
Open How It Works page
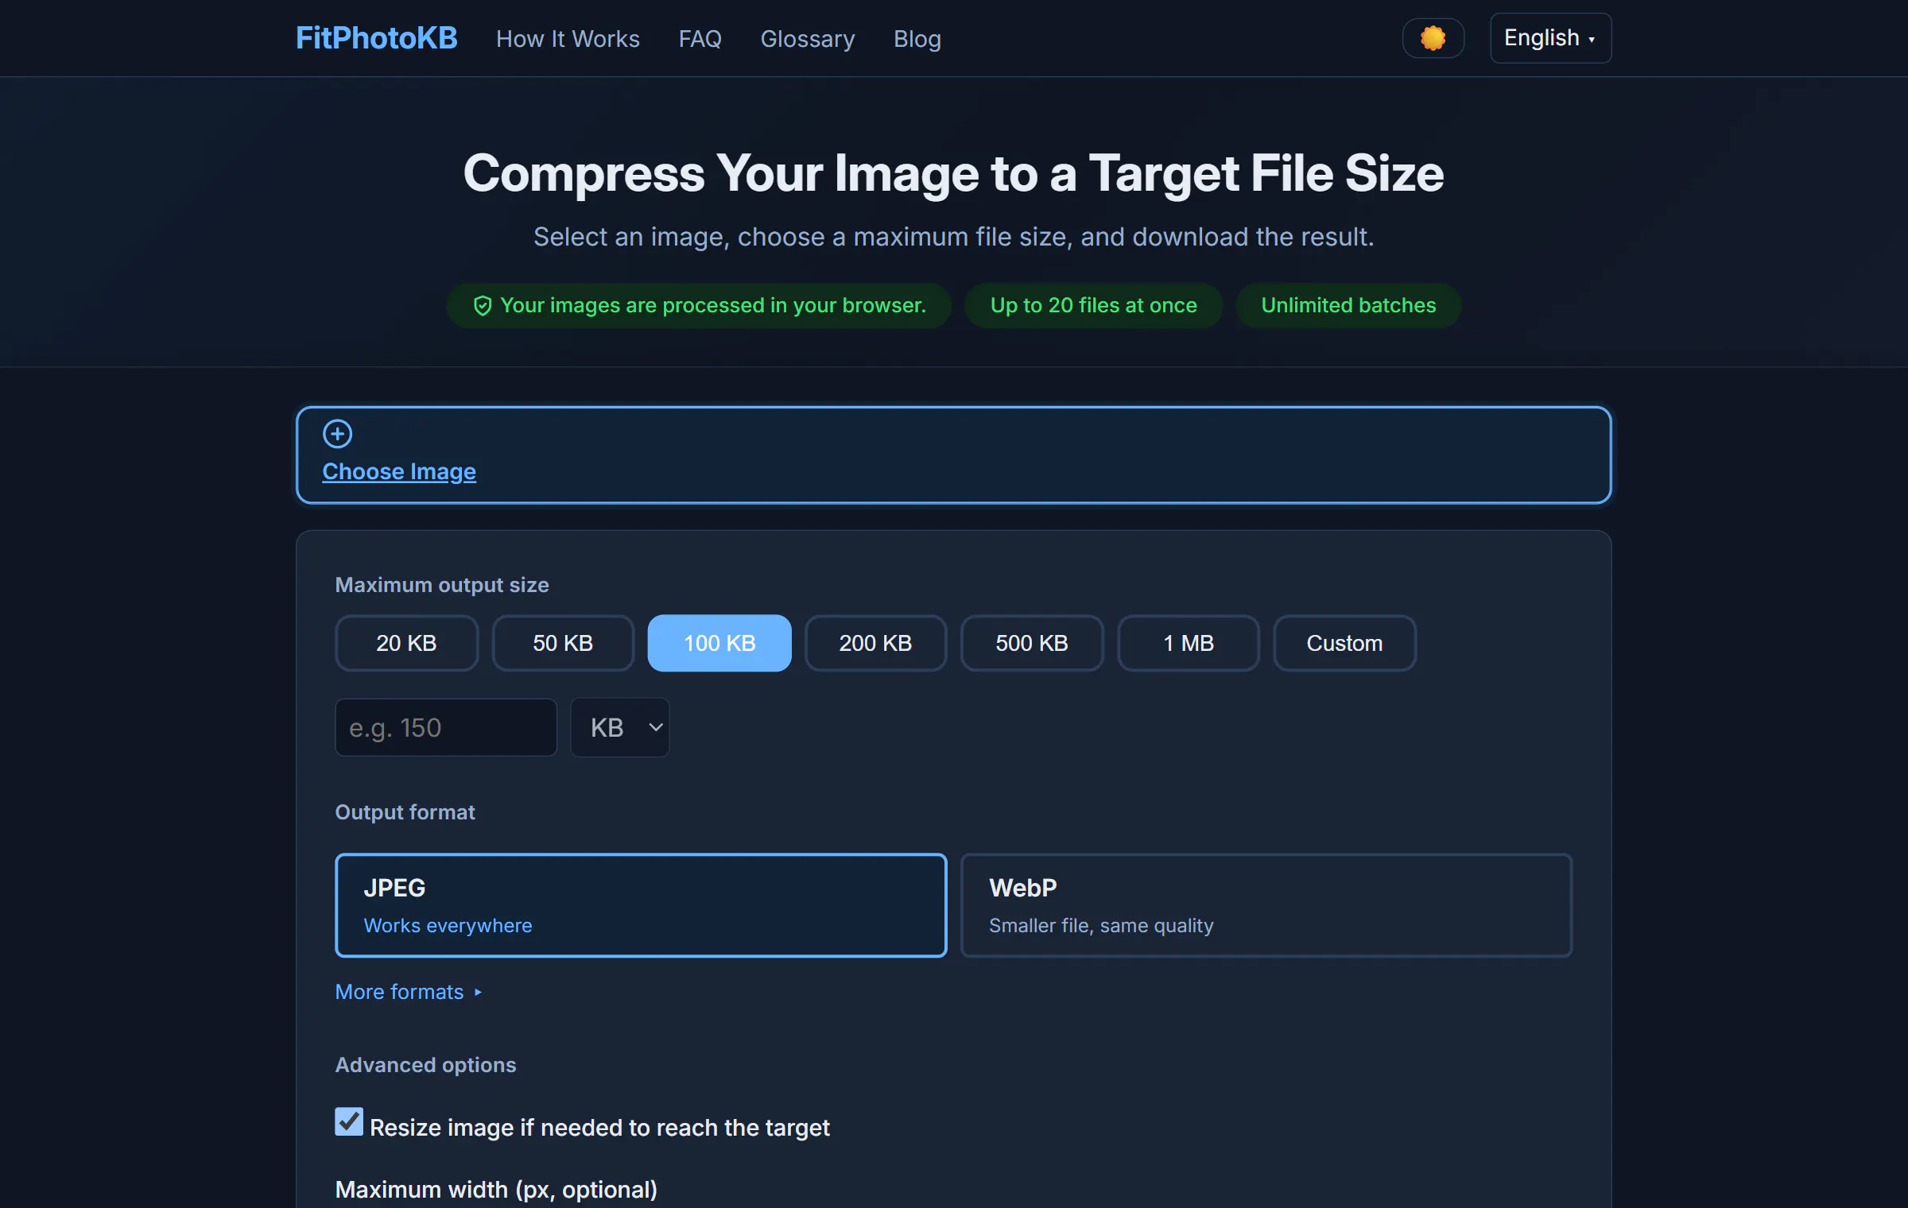click(x=568, y=39)
